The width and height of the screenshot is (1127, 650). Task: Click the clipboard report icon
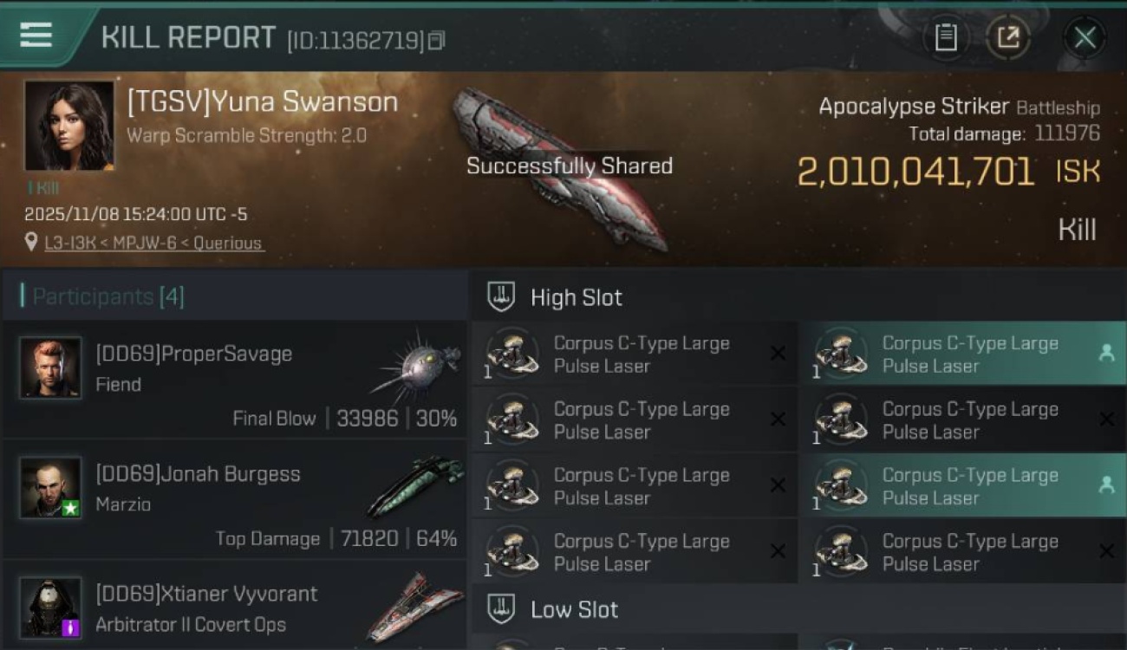(x=946, y=37)
